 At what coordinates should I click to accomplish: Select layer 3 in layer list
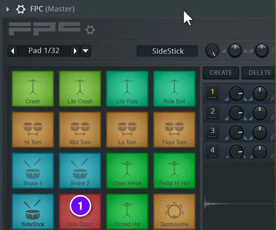tap(213, 132)
